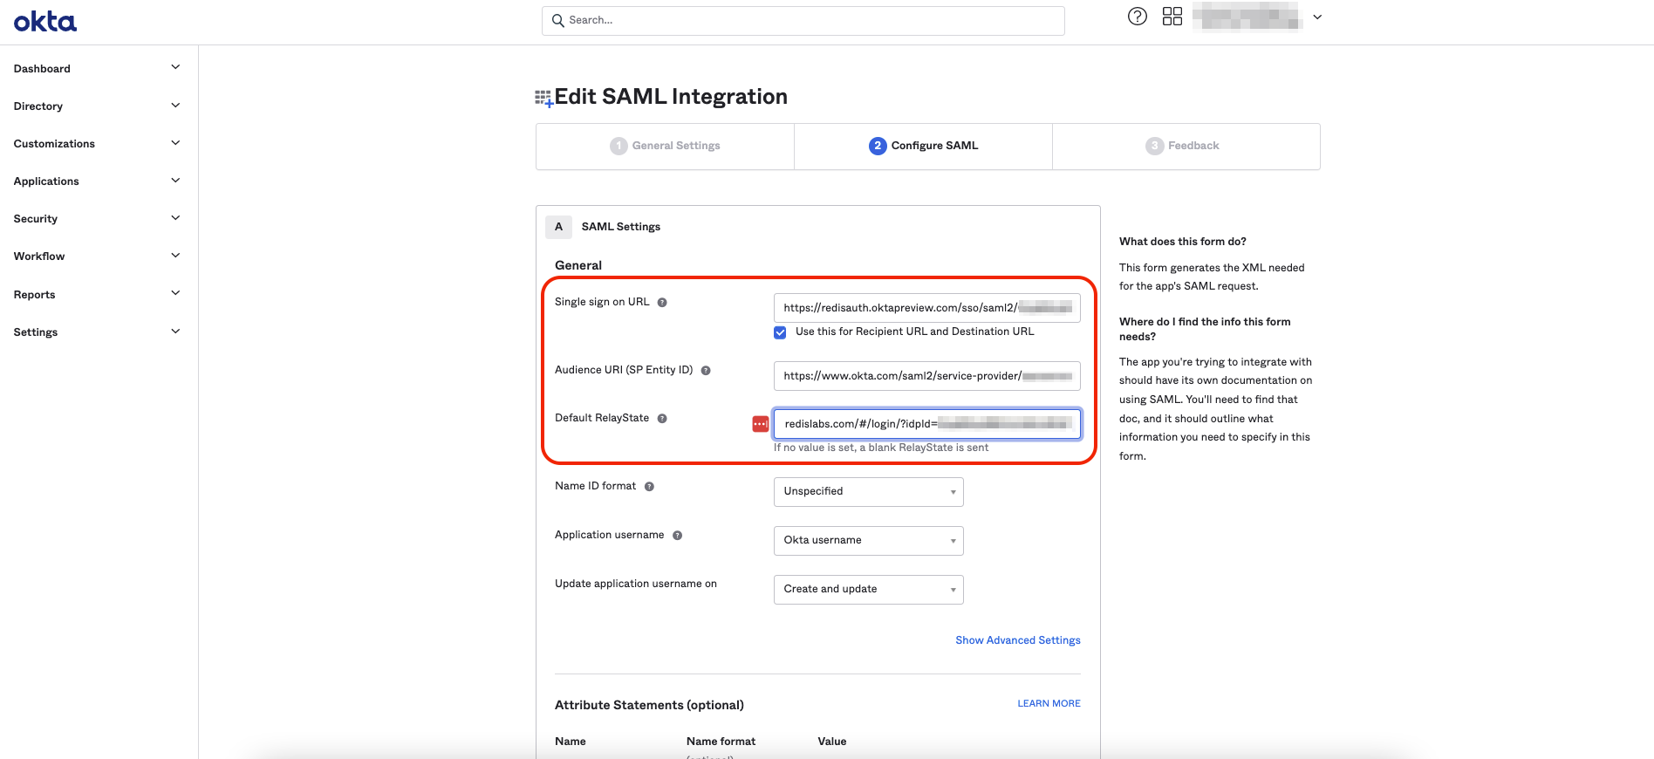Open the help question mark icon
The width and height of the screenshot is (1654, 759).
point(1137,17)
